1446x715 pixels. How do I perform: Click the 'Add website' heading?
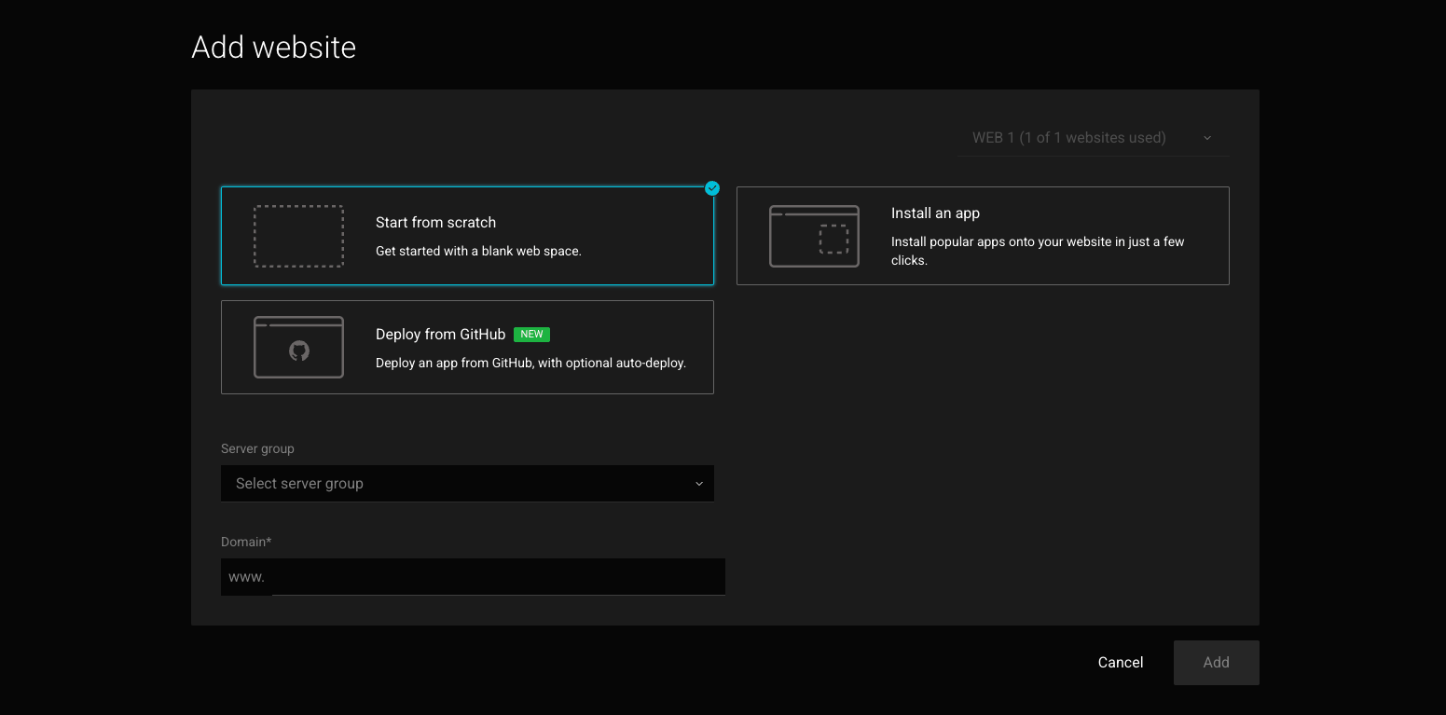click(274, 47)
